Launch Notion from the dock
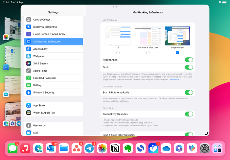 tap(115, 148)
